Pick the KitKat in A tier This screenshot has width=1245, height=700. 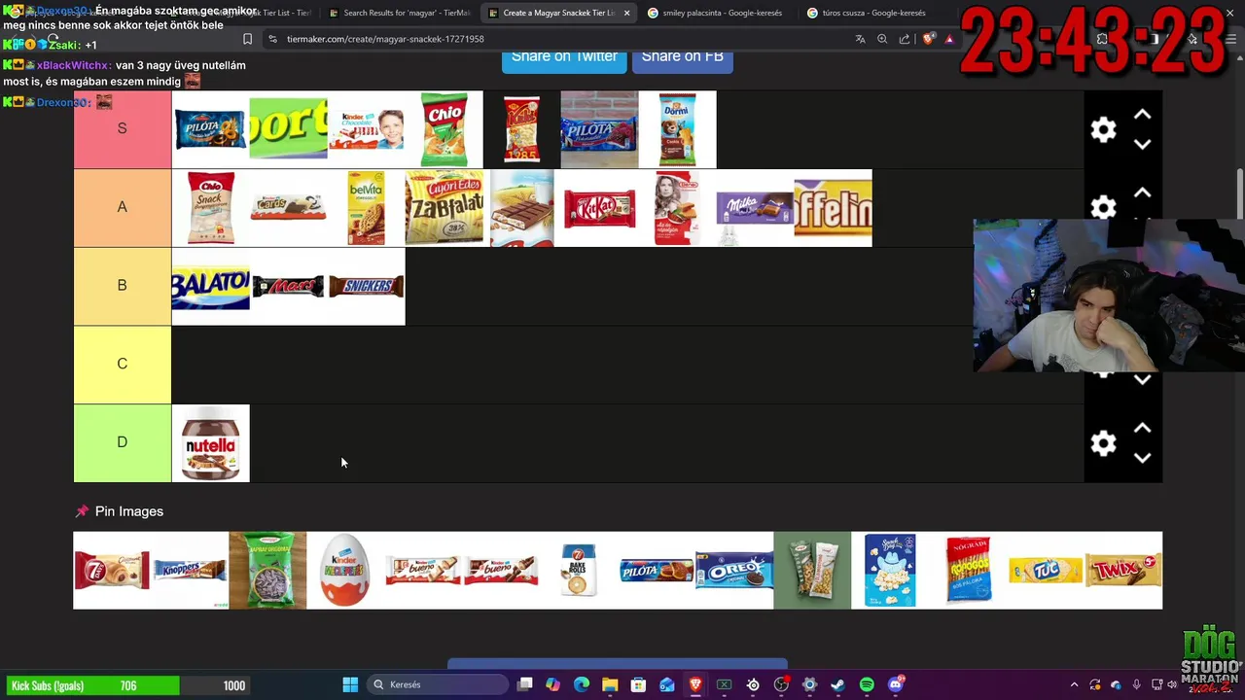[600, 208]
